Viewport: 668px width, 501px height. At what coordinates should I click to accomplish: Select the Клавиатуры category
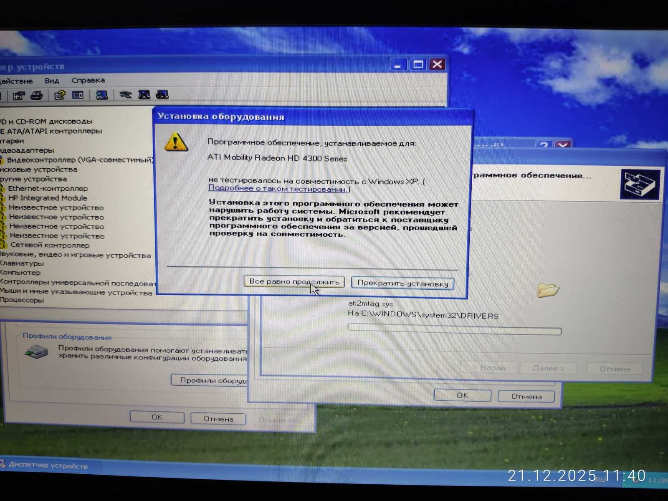pyautogui.click(x=22, y=263)
